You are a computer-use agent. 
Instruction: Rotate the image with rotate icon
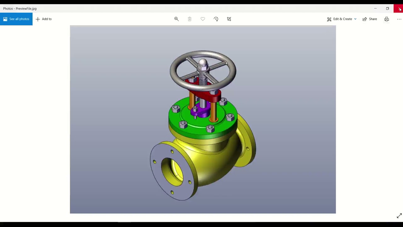click(x=216, y=19)
